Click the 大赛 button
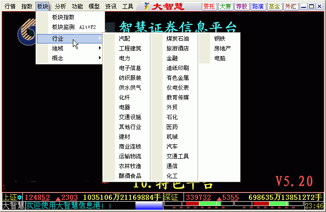 (x=226, y=7)
